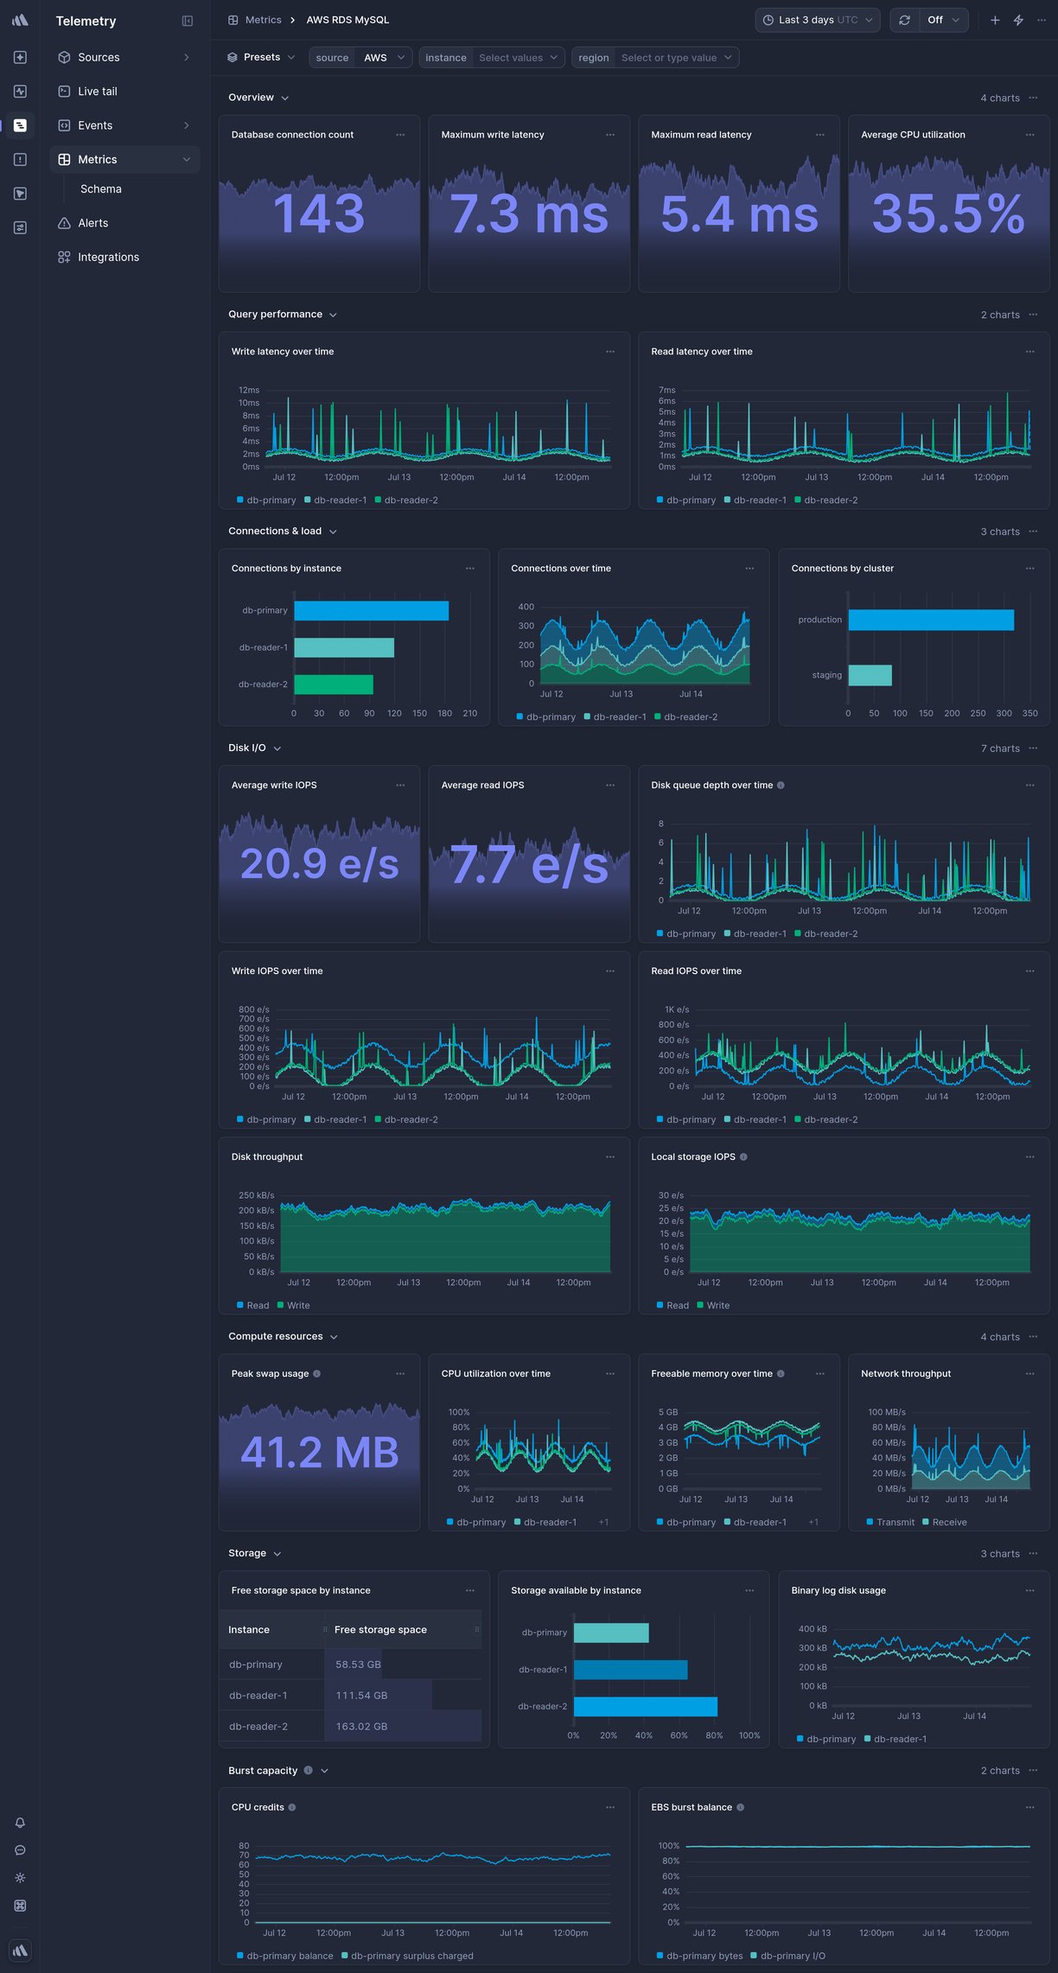Open Binary log disk usage chart menu

coord(1030,1591)
